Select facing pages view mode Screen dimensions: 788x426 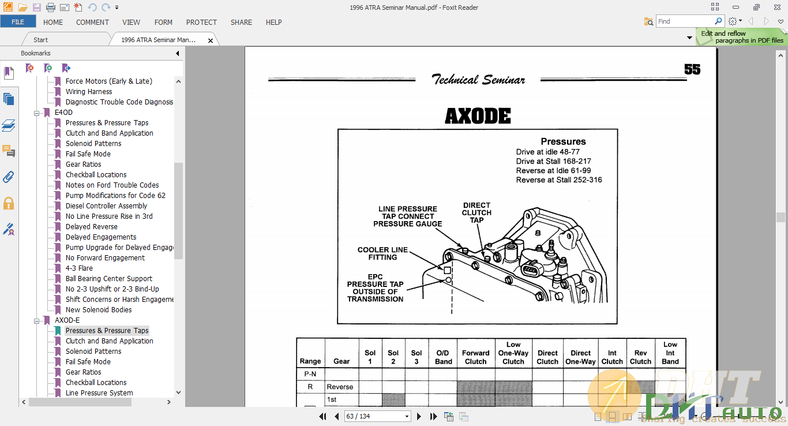pyautogui.click(x=627, y=416)
